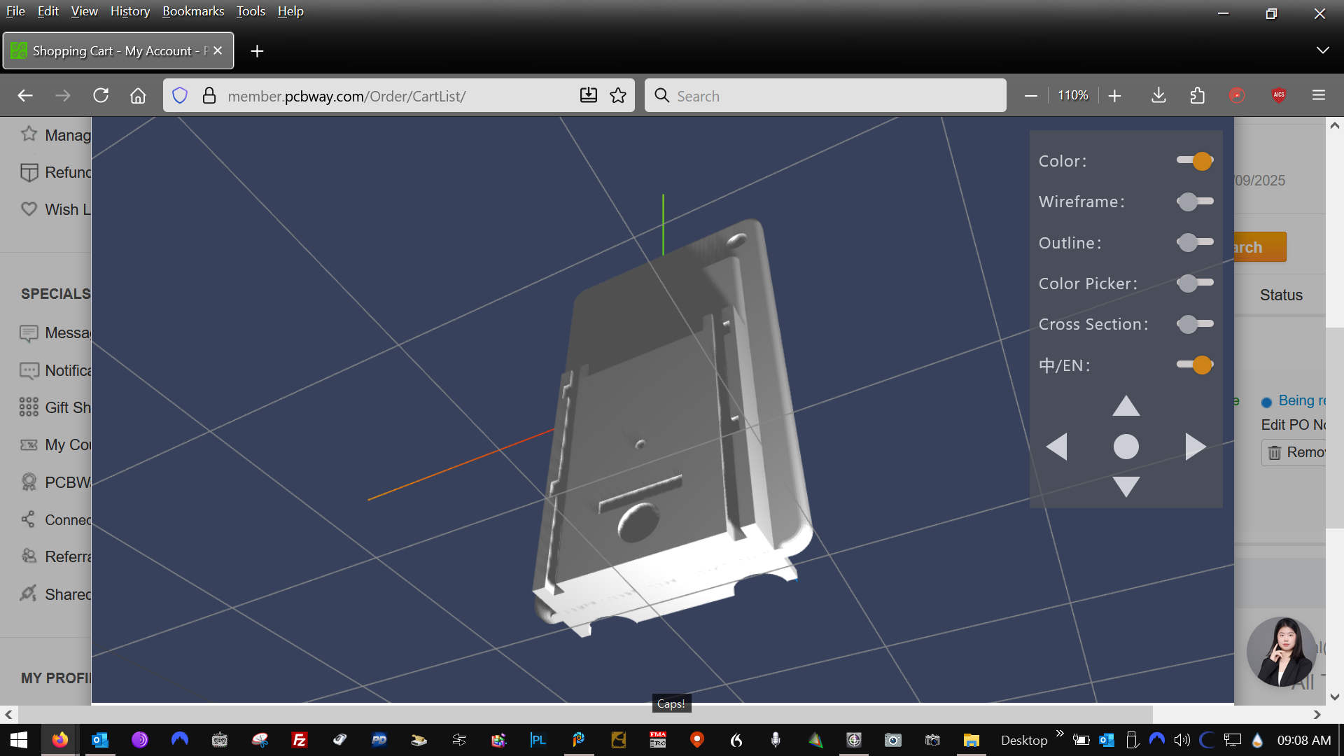Enable the Outline toggle switch
Image resolution: width=1344 pixels, height=756 pixels.
pyautogui.click(x=1195, y=242)
